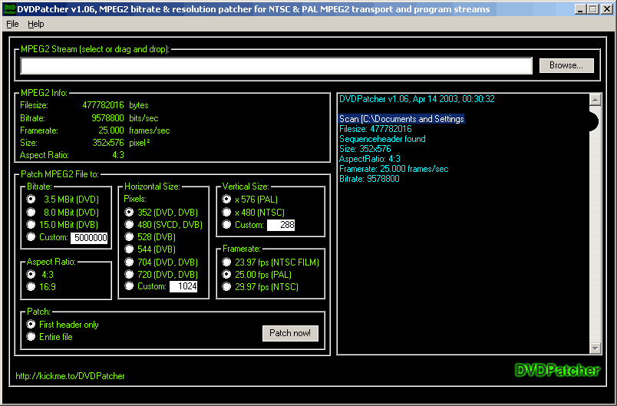
Task: Choose Entire file patch mode
Action: click(x=31, y=336)
